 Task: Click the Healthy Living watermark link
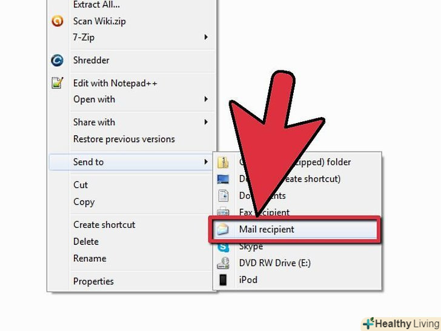[401, 324]
